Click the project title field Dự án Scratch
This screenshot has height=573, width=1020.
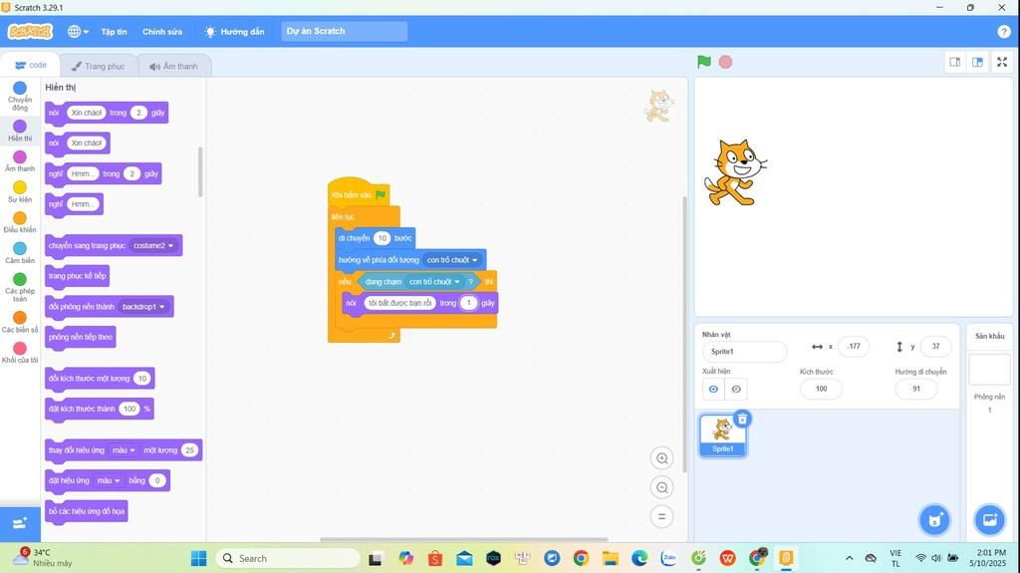[x=344, y=31]
